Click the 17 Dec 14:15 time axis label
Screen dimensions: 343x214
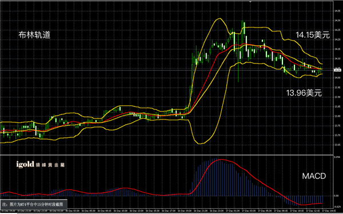(329, 211)
